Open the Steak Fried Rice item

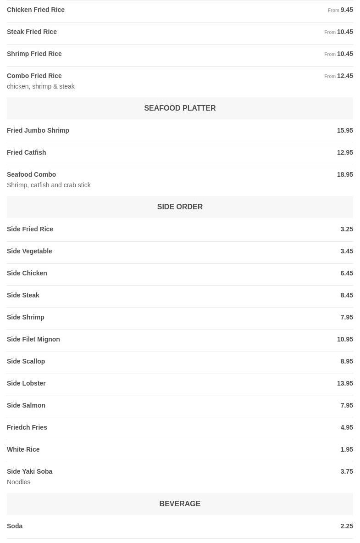click(32, 32)
